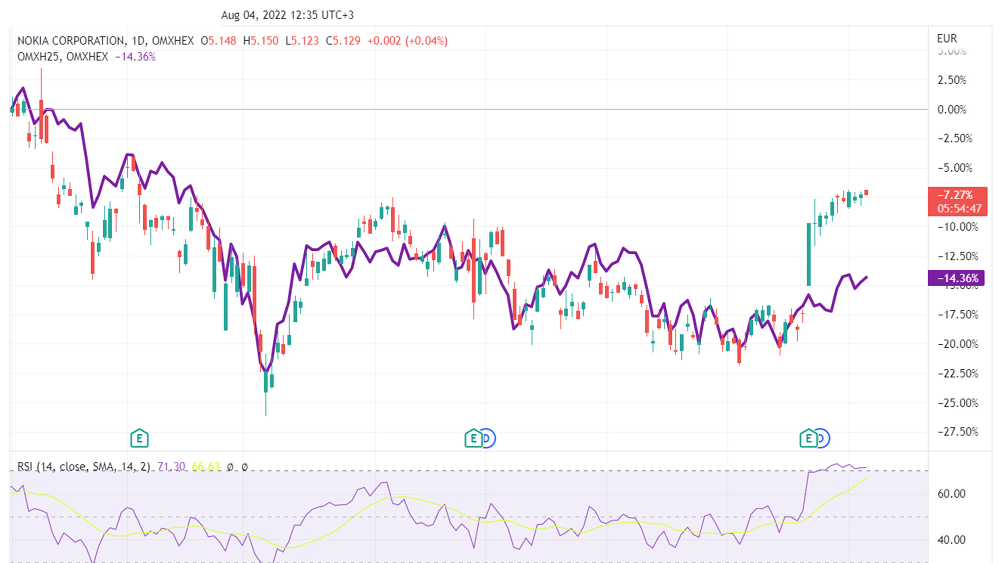Click the -20.00% axis label
Viewport: 1002px width, 563px height.
(958, 344)
